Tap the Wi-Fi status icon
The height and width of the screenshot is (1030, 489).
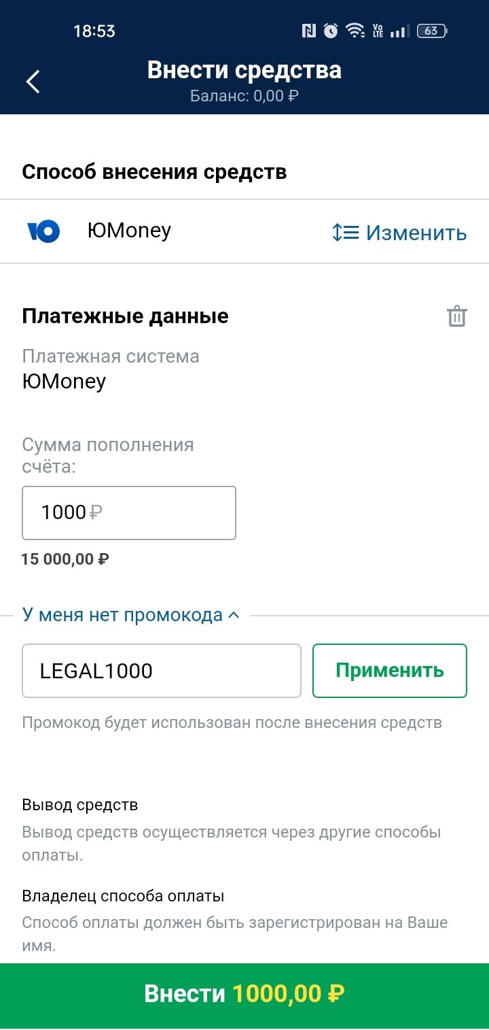[x=354, y=31]
